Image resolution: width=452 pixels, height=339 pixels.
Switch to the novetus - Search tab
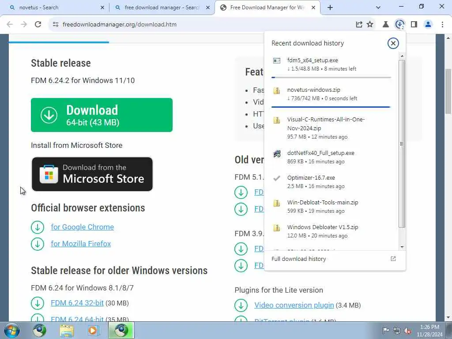[x=56, y=8]
